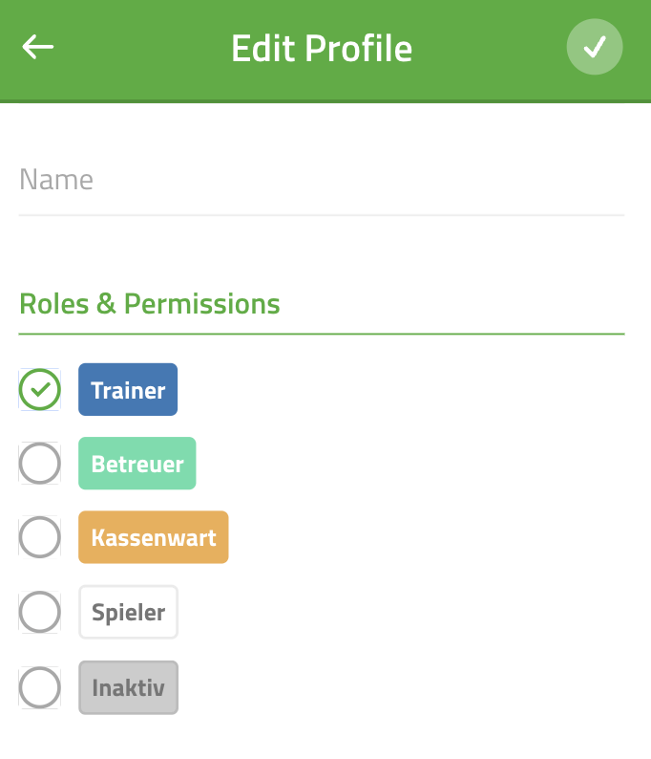Mark the Inaktiv role checkbox

point(40,687)
